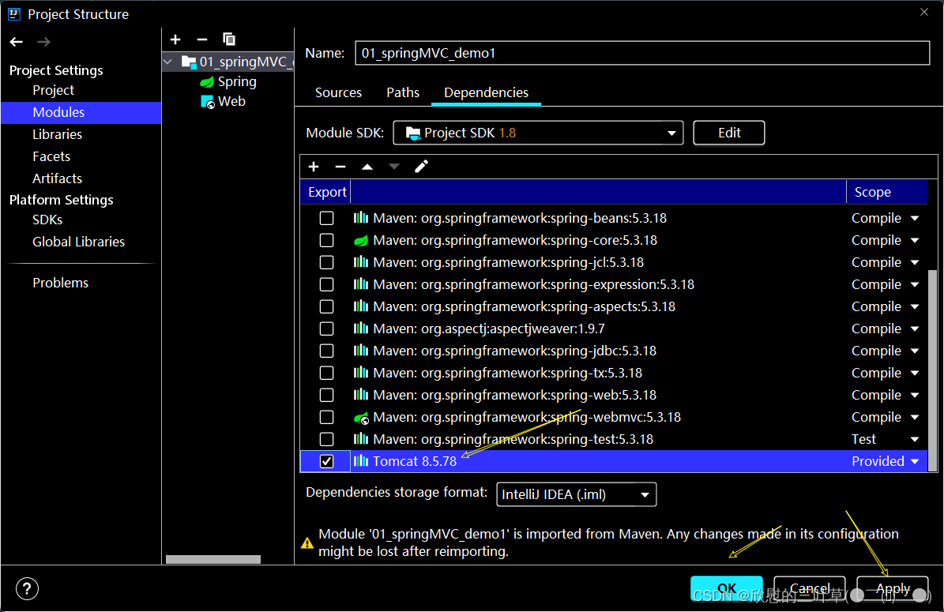Click aspectjweaver library icon
This screenshot has width=944, height=612.
tap(361, 329)
